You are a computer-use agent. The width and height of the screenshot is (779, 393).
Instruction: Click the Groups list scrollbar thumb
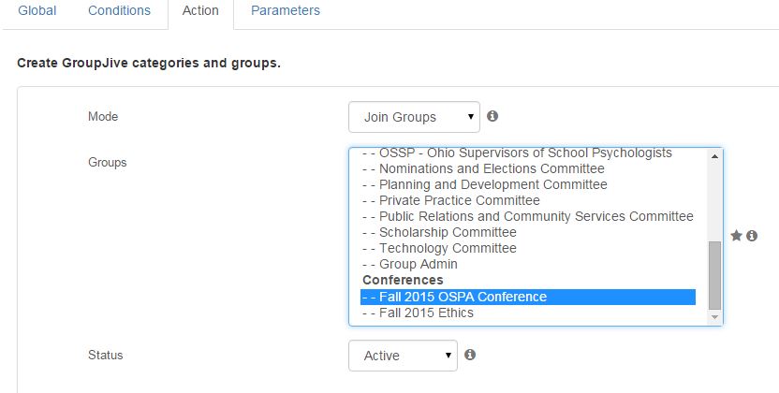[x=714, y=275]
